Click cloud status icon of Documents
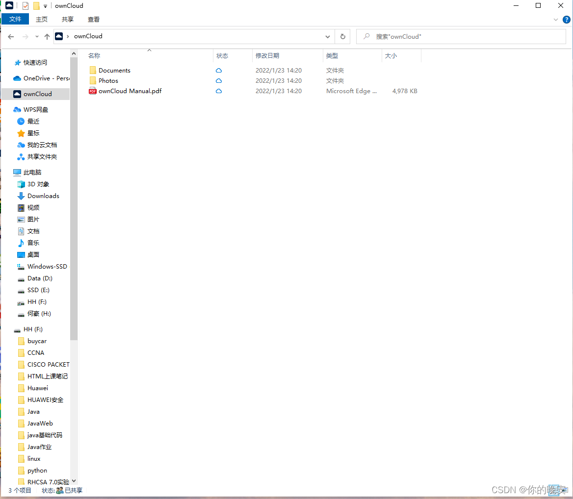The width and height of the screenshot is (573, 499). 218,71
